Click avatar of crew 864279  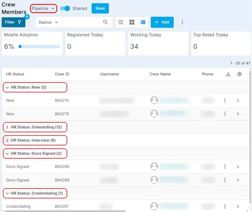[154, 113]
